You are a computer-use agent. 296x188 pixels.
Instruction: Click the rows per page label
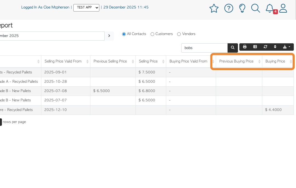point(14,122)
